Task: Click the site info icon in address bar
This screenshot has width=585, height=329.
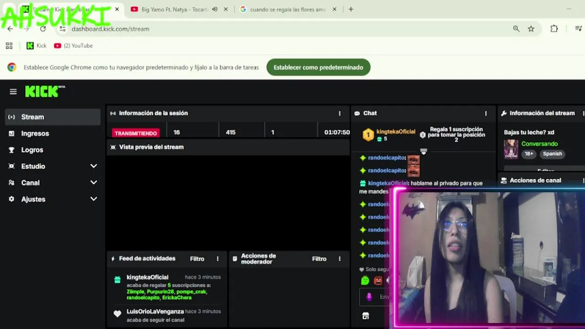Action: point(63,29)
